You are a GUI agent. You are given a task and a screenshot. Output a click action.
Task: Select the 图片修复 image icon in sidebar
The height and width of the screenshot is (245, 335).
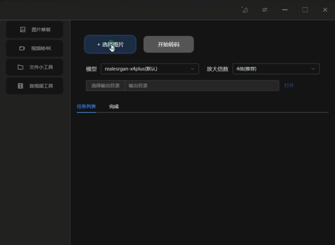pos(23,29)
